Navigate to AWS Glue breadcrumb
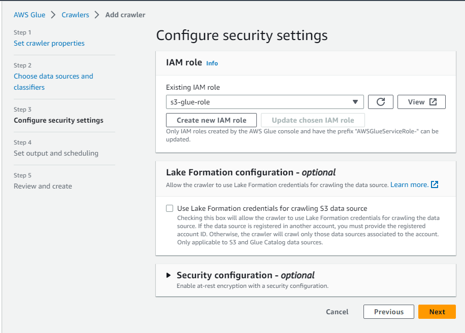The image size is (465, 333). 29,15
